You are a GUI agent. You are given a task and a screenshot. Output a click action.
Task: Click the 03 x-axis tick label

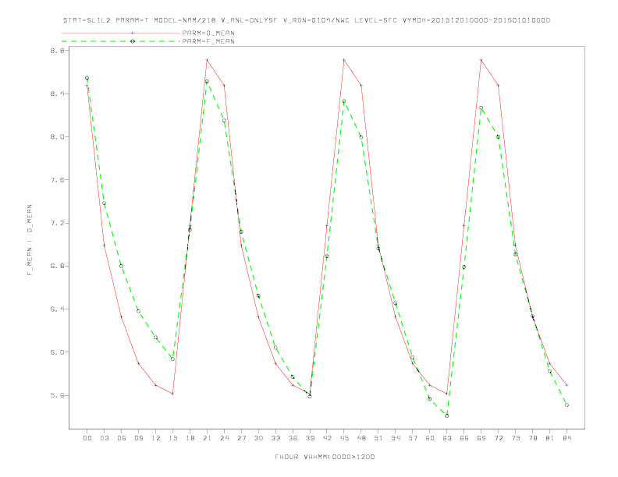(x=104, y=438)
